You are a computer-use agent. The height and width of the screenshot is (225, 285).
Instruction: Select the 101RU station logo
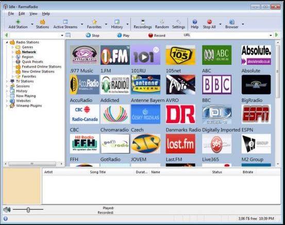145,55
